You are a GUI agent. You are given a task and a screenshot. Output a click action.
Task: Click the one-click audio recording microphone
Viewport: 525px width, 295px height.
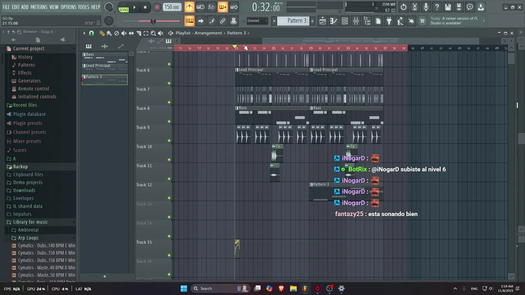coord(426,7)
